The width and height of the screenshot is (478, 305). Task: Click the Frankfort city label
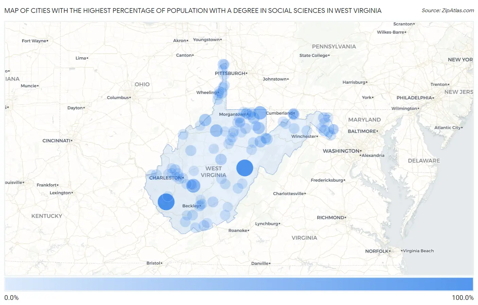coord(47,185)
